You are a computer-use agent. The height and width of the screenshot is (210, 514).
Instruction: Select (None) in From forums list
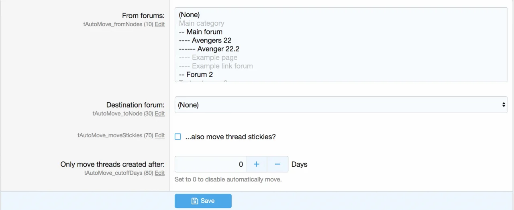pos(189,15)
